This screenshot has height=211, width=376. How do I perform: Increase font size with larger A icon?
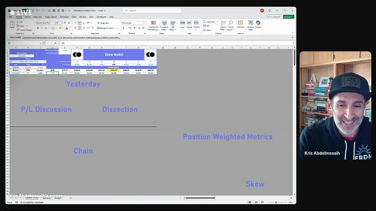coord(65,23)
